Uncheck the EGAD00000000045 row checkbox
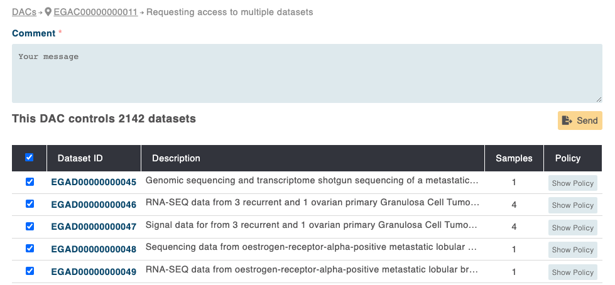Screen dimensions: 615x285 pos(29,182)
